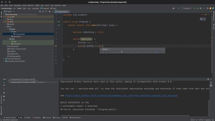Viewport: 215px width, 121px height.
Task: Hide the Run panel with minus icon
Action: (211, 79)
